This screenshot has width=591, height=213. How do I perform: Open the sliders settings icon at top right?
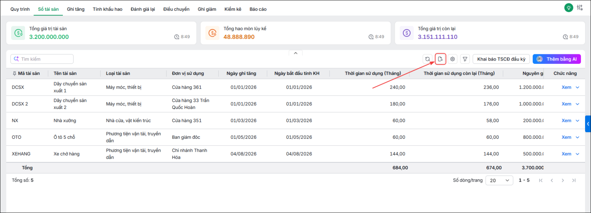pos(580,7)
